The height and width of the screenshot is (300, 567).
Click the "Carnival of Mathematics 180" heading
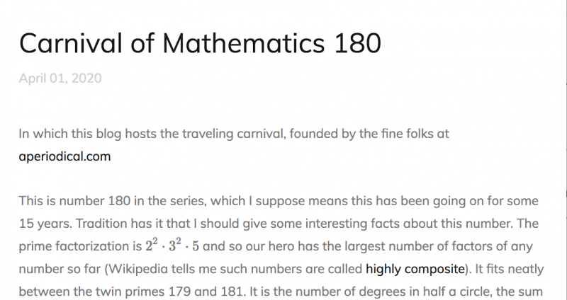[200, 43]
